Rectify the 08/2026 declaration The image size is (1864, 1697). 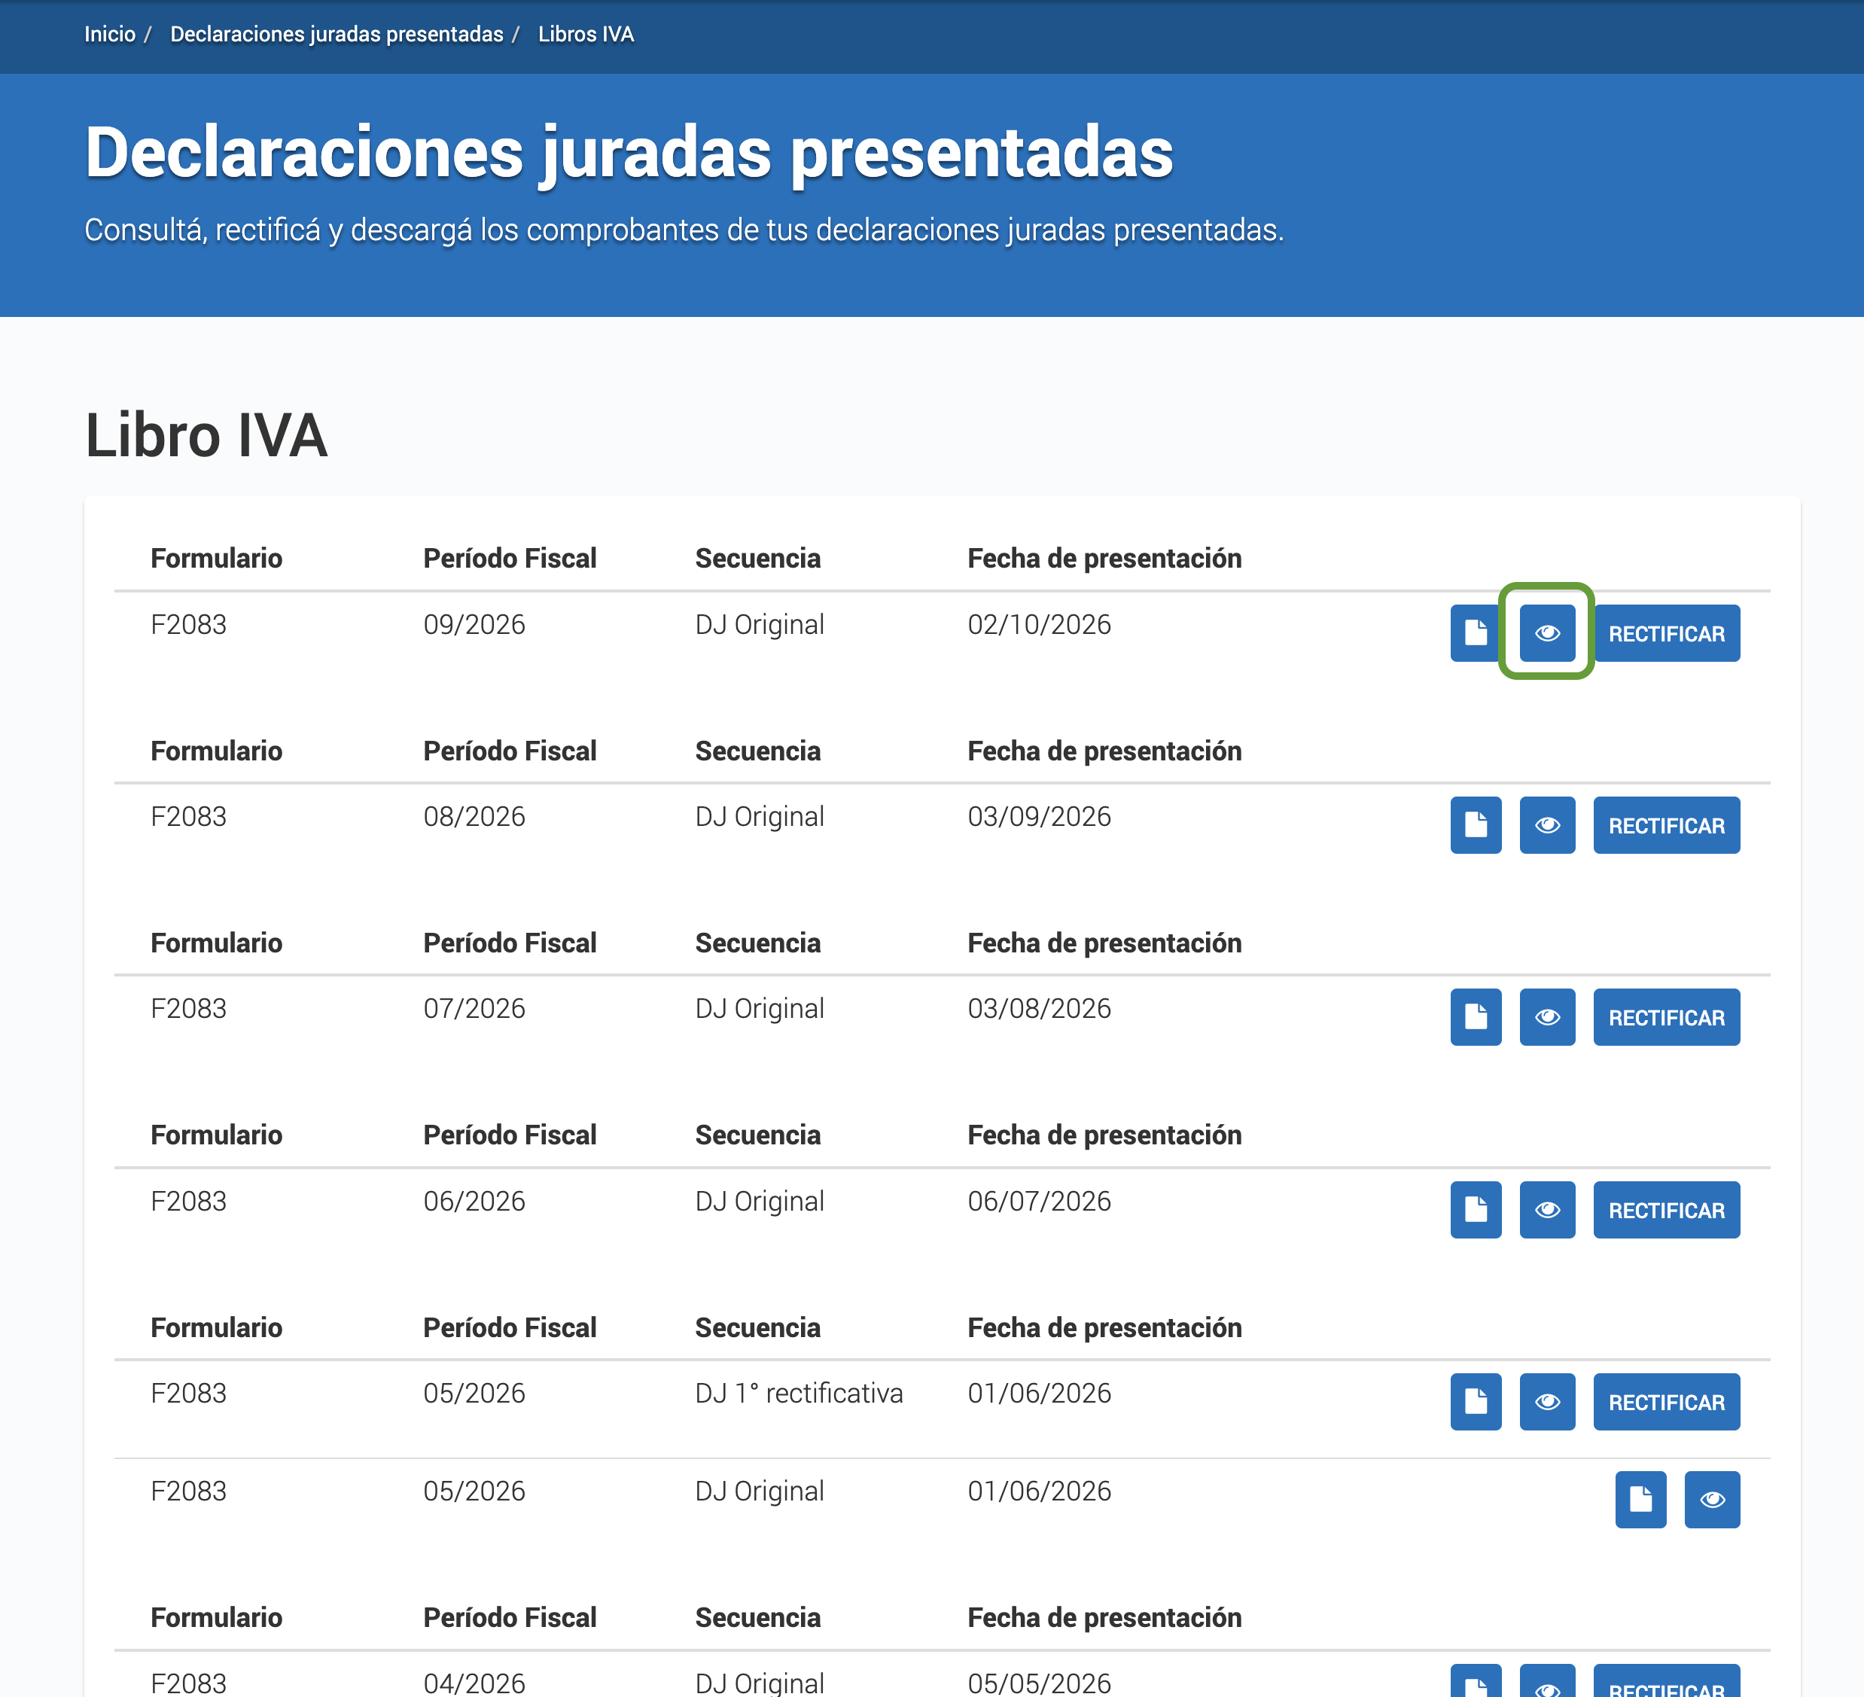[1666, 825]
